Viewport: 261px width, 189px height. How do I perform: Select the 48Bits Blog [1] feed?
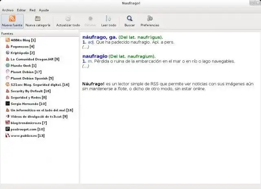coord(23,40)
